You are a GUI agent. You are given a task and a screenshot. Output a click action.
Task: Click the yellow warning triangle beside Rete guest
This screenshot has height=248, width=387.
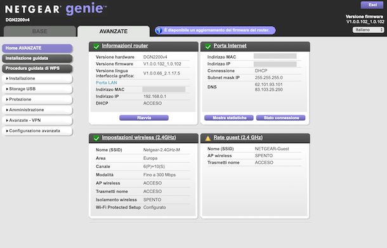(208, 138)
